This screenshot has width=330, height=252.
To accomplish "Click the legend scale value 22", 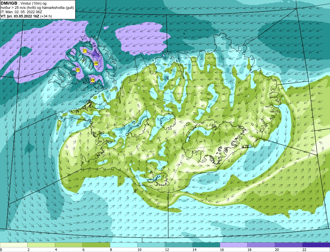I will (x=304, y=250).
